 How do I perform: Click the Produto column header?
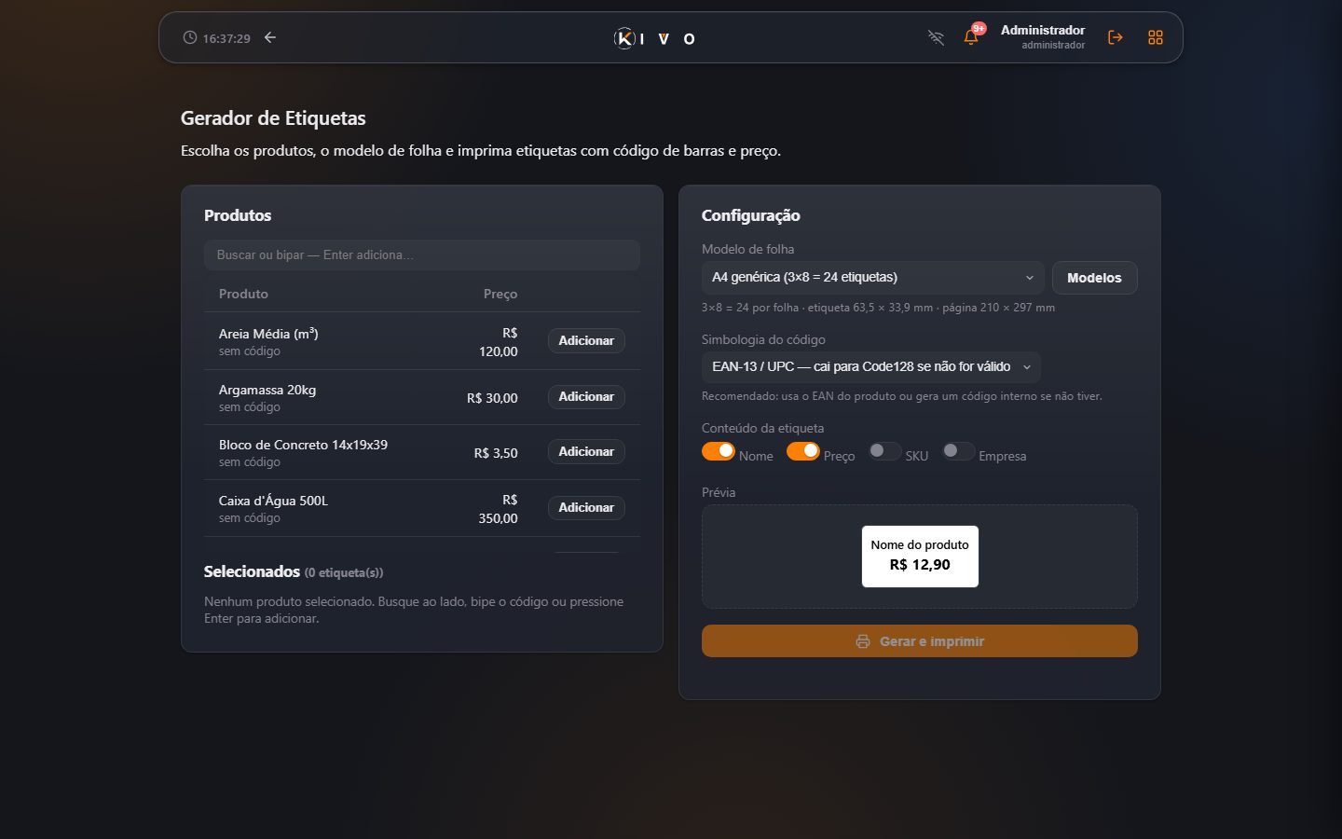coord(243,294)
